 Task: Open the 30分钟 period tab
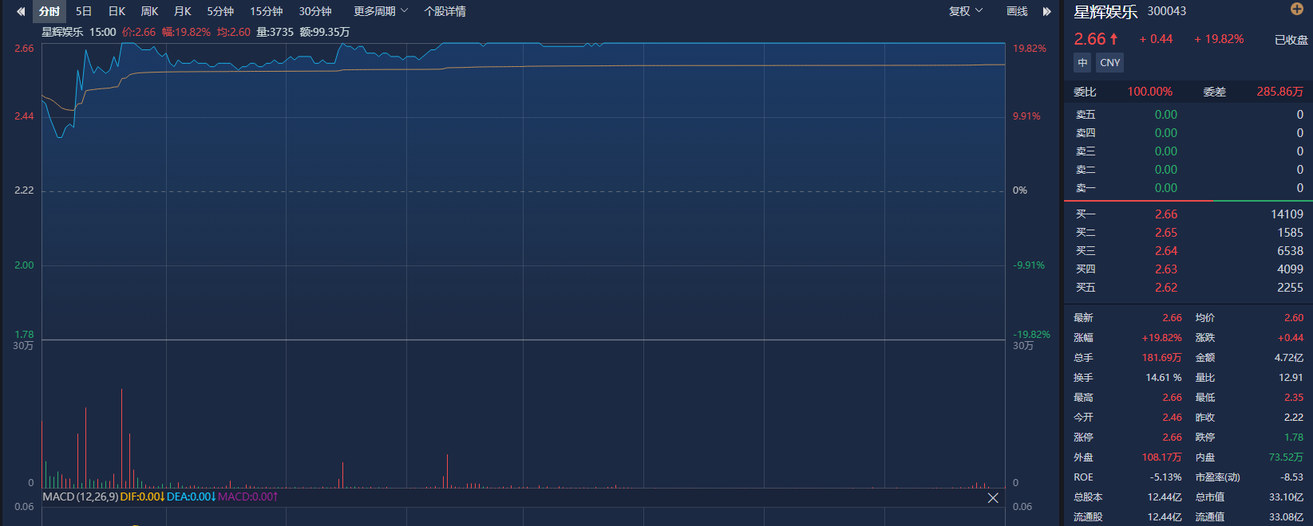pyautogui.click(x=315, y=11)
